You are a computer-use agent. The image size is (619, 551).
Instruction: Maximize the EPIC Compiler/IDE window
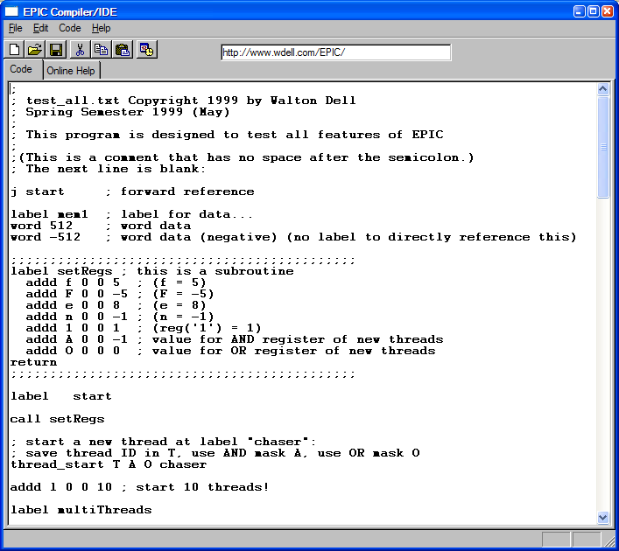click(x=594, y=11)
